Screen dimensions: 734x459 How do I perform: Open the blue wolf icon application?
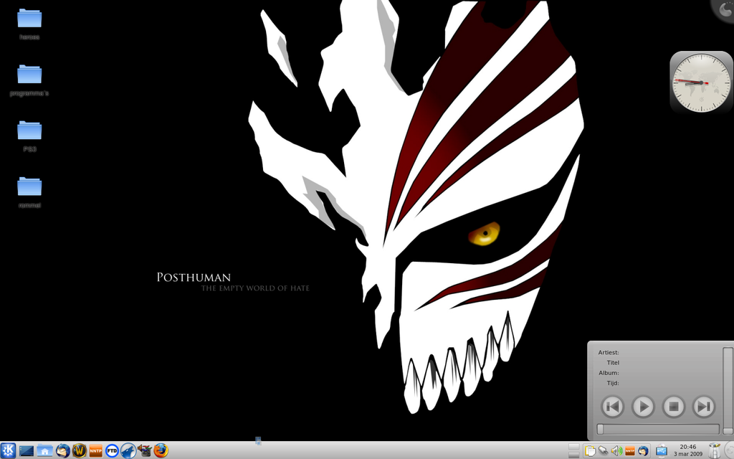(128, 450)
